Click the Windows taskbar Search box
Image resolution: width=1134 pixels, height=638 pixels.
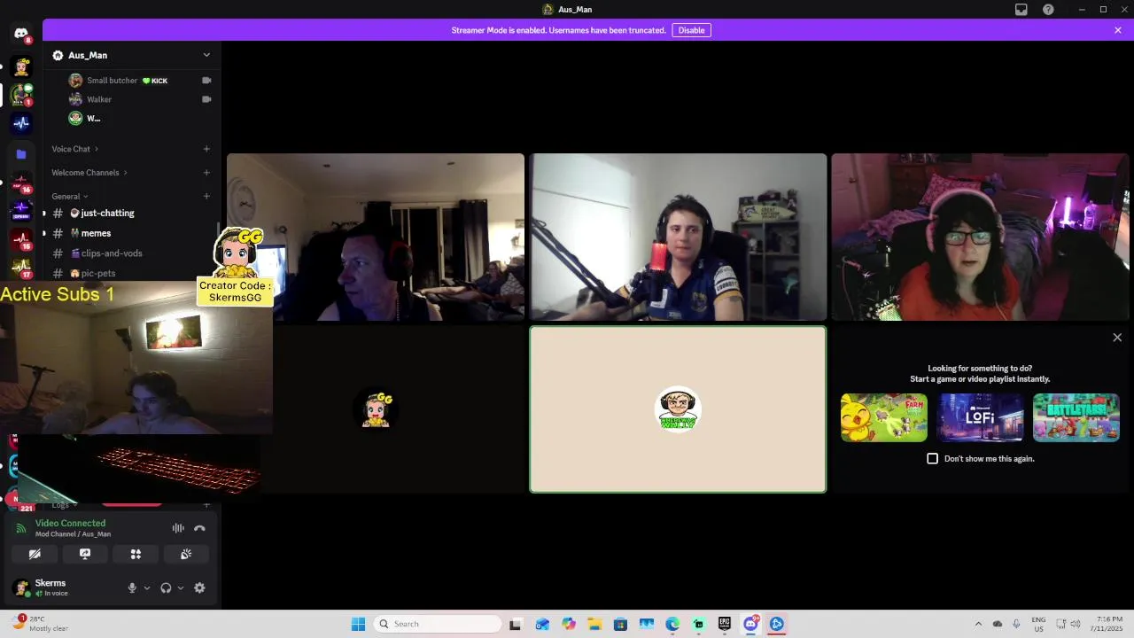click(438, 624)
